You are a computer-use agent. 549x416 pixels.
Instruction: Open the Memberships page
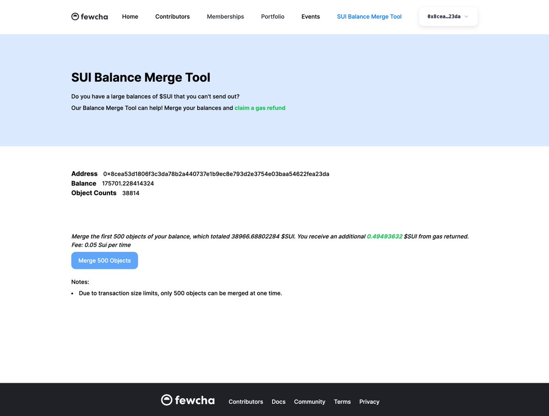tap(226, 16)
